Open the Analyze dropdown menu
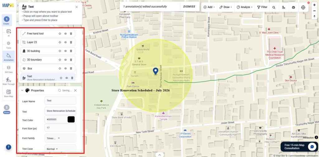 (244, 7)
